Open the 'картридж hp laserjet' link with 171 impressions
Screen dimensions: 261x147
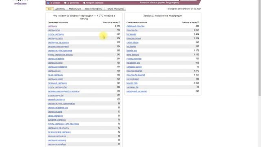coord(58,67)
